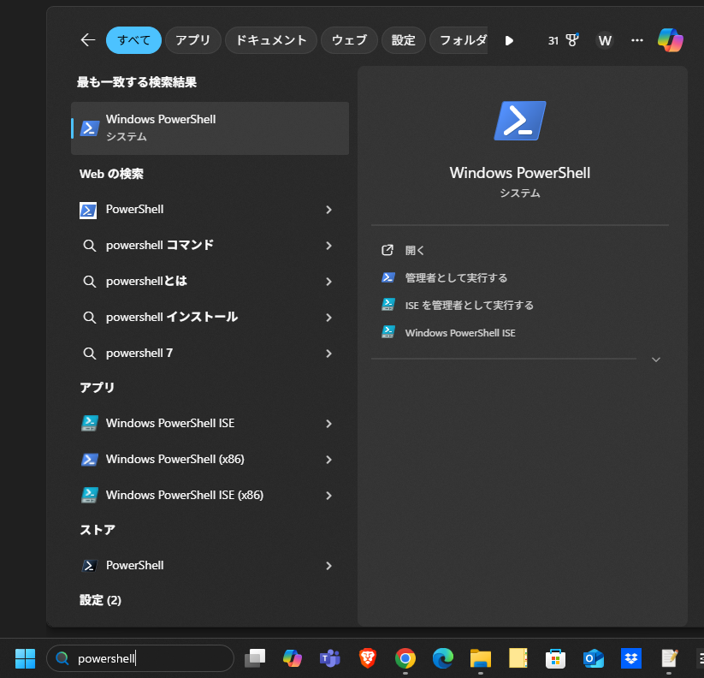
Task: Launch Microsoft Teams from the taskbar
Action: 329,658
